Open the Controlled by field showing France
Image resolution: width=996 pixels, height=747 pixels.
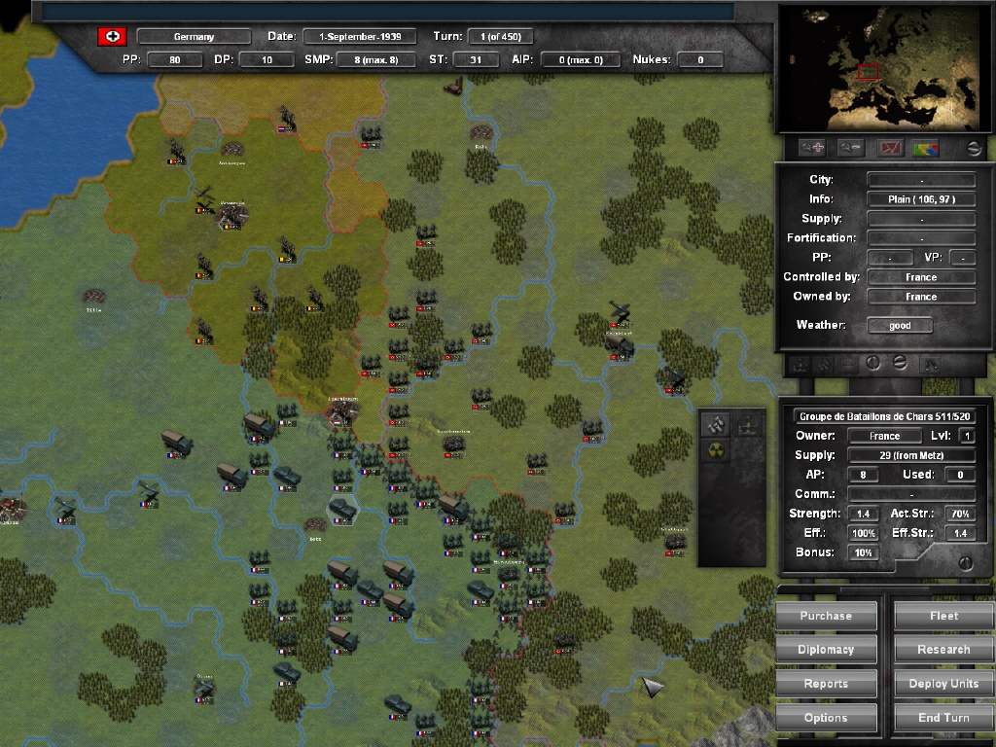(922, 276)
